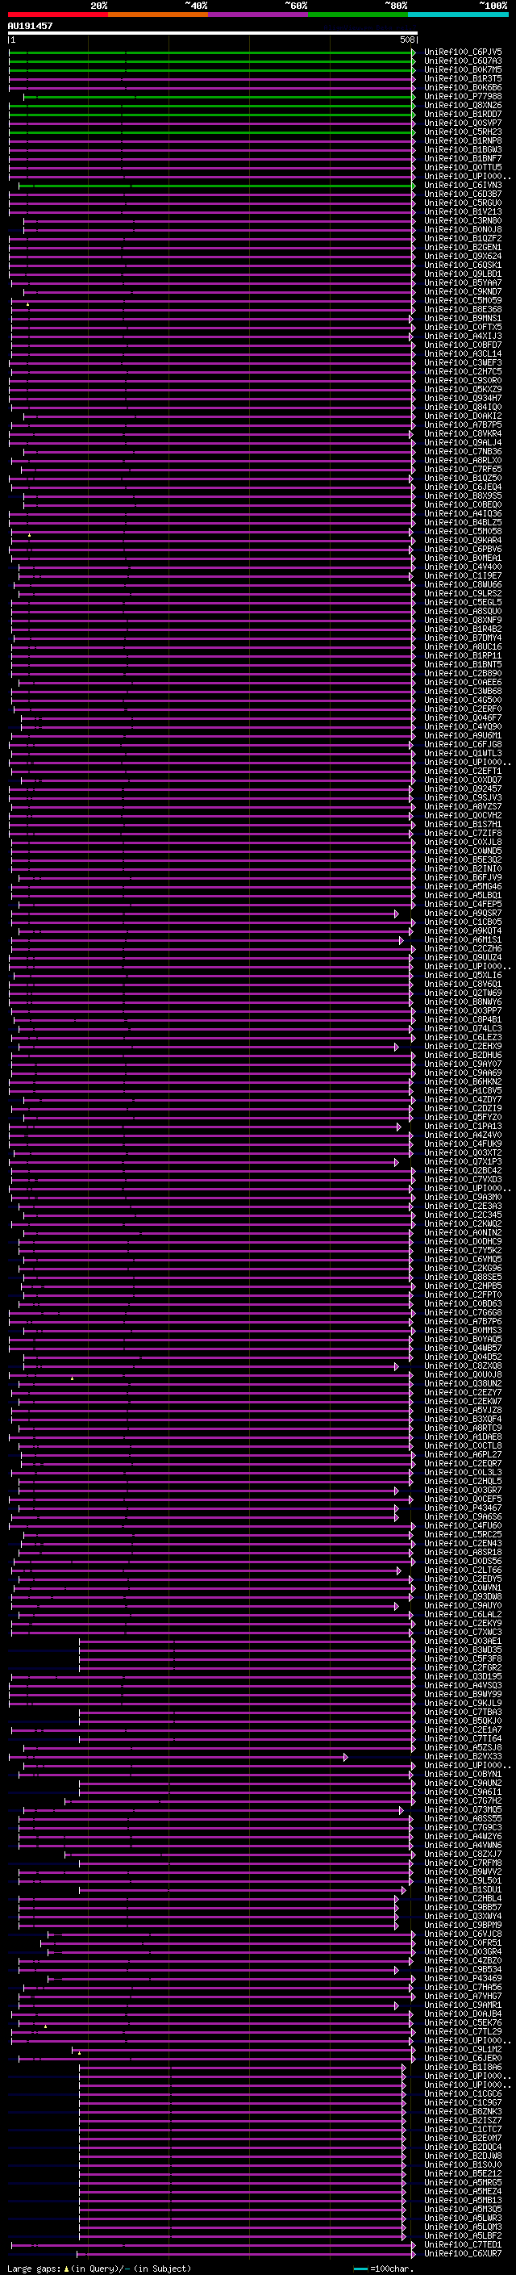Click the =100char. scale legend text
This screenshot has width=516, height=2275.
(391, 2269)
